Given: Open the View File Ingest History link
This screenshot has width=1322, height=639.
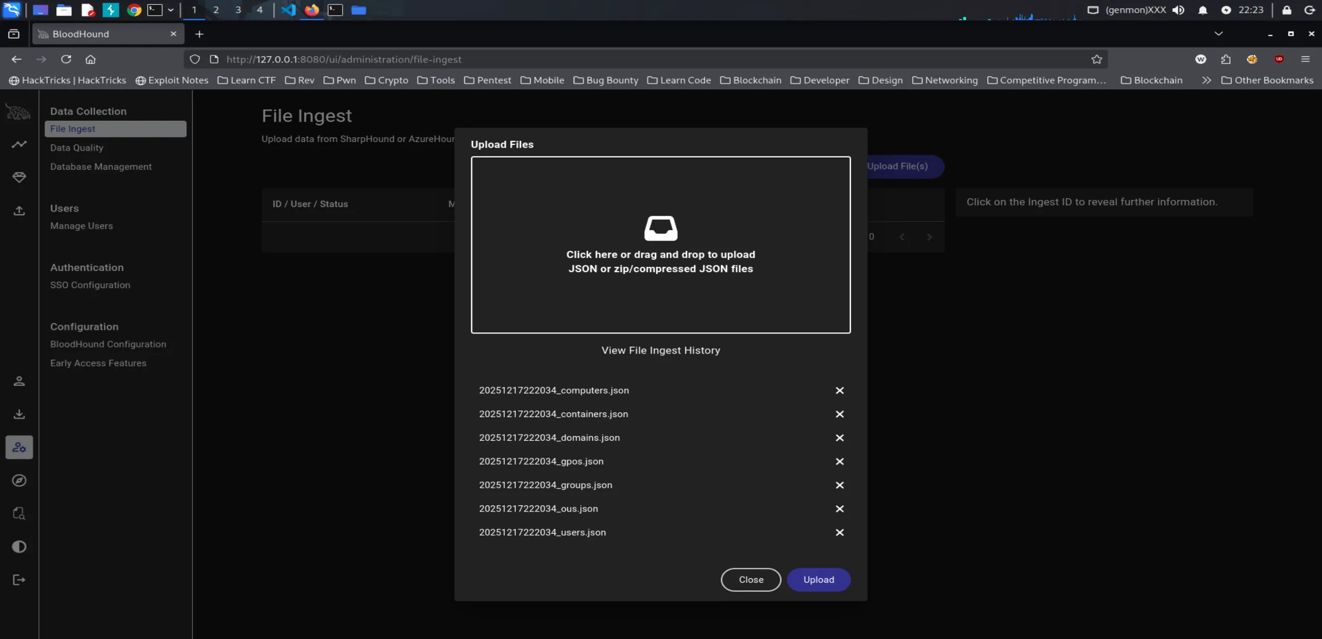Looking at the screenshot, I should (x=660, y=350).
